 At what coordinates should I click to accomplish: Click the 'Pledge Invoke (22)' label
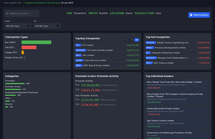(14, 58)
